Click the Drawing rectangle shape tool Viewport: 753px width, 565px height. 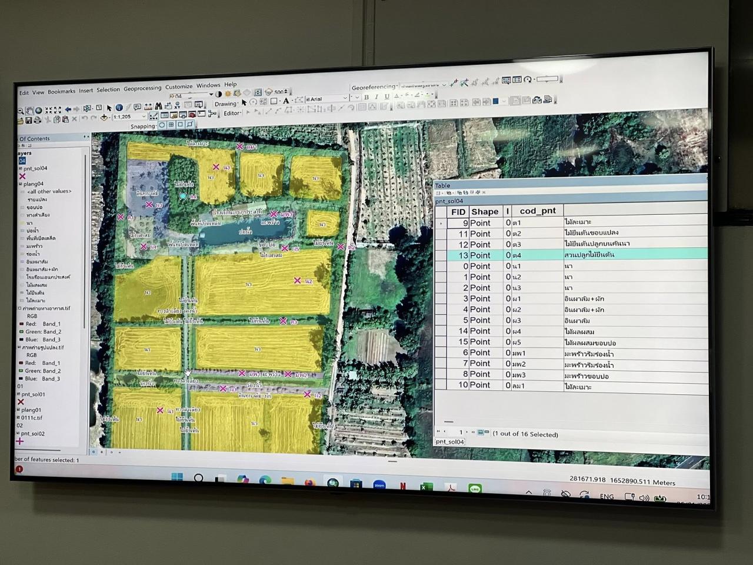274,101
